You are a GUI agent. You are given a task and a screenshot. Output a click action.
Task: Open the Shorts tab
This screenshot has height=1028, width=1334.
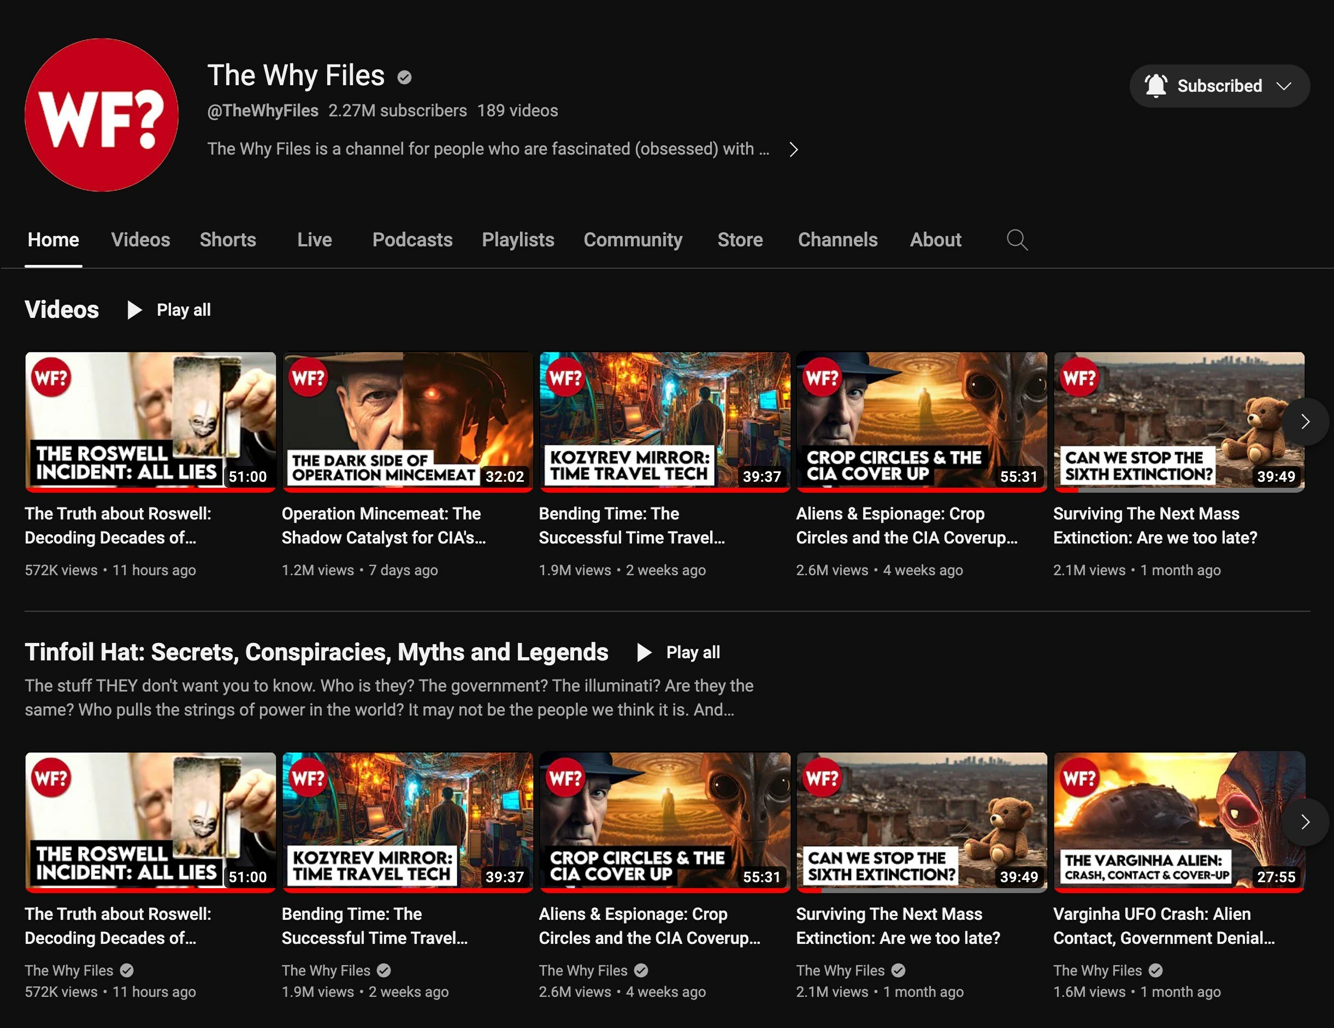pos(228,239)
